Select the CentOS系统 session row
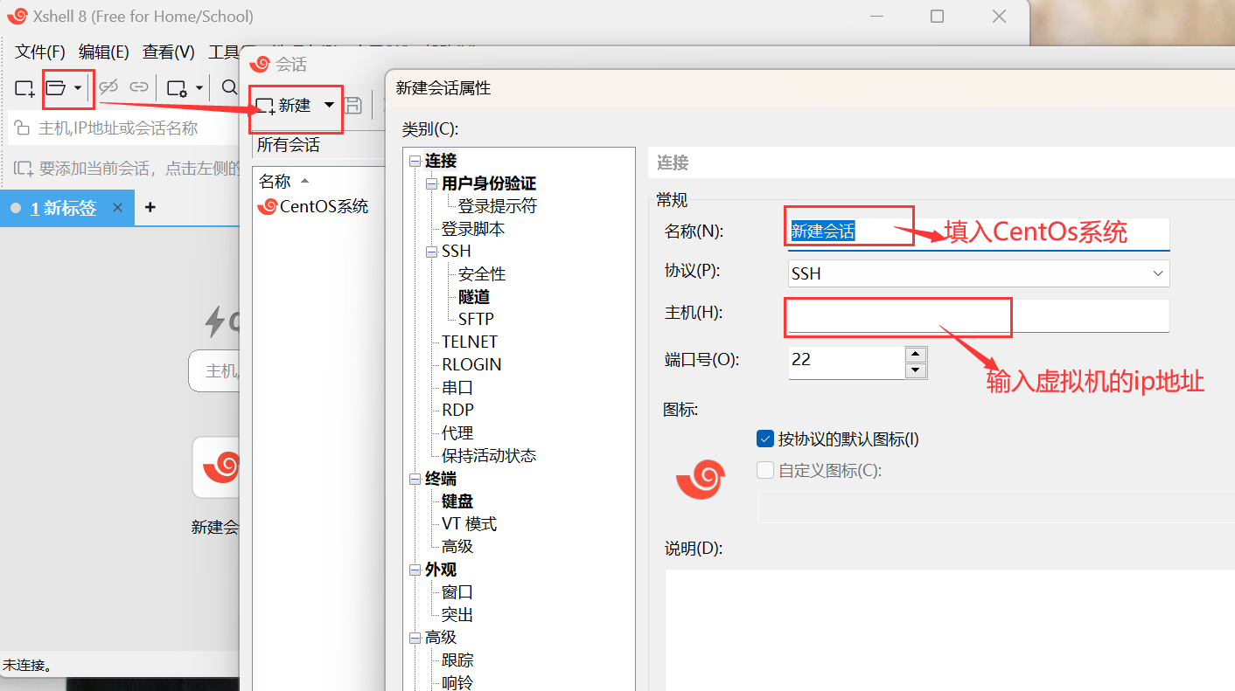Viewport: 1235px width, 691px height. (x=312, y=206)
